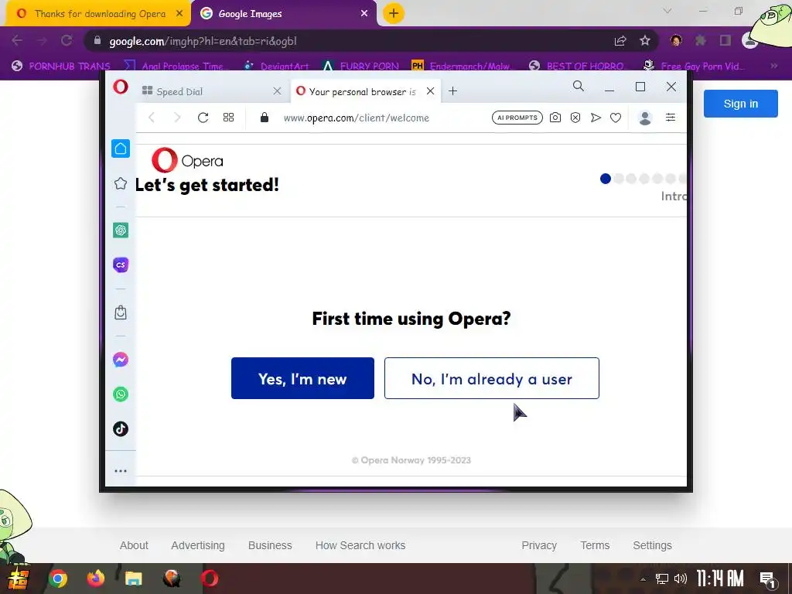The width and height of the screenshot is (792, 594).
Task: Open Terms footer link
Action: pyautogui.click(x=595, y=545)
